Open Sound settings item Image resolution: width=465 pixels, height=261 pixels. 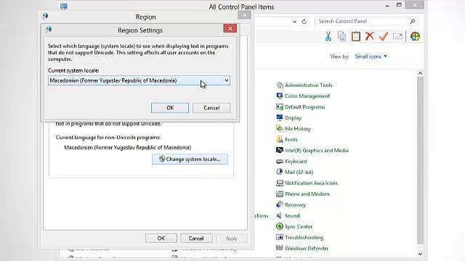coord(288,215)
